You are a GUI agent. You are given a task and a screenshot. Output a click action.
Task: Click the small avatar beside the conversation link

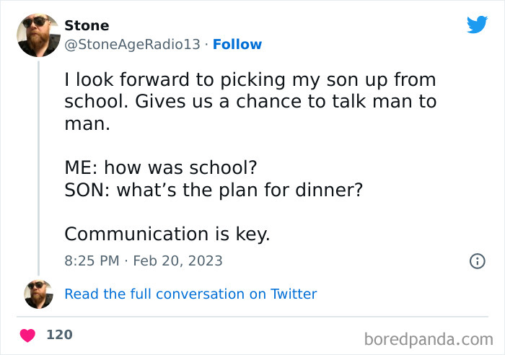pyautogui.click(x=38, y=294)
